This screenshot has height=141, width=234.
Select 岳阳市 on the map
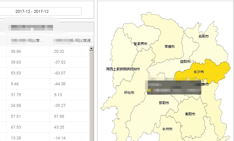(204, 36)
